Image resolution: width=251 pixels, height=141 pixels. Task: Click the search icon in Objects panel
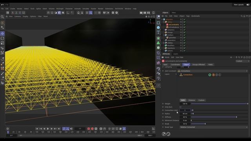click(242, 16)
